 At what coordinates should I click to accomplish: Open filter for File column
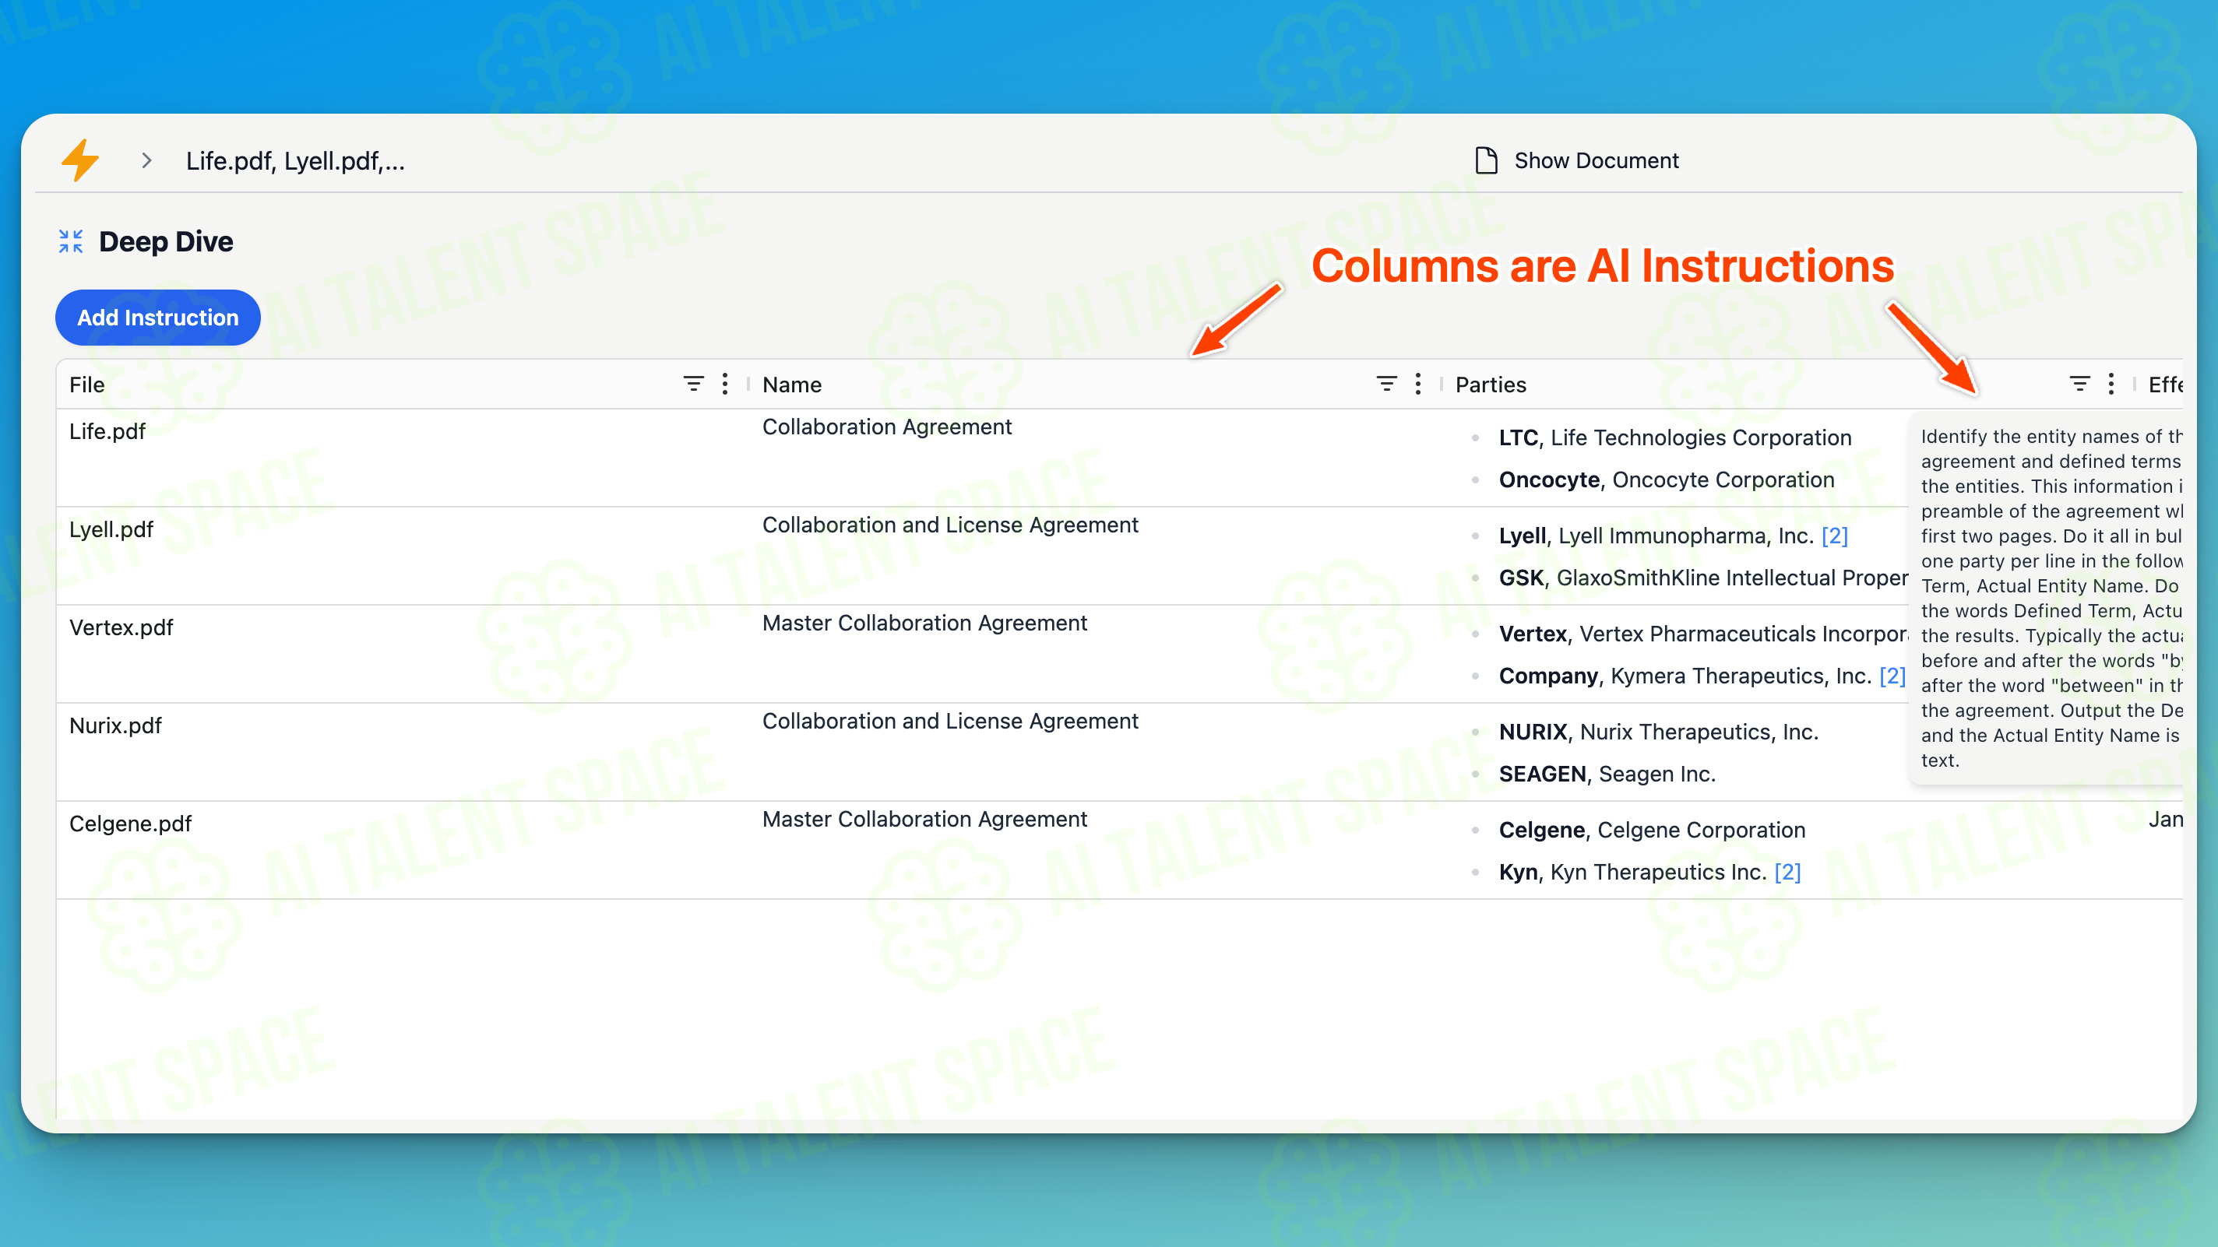click(693, 384)
